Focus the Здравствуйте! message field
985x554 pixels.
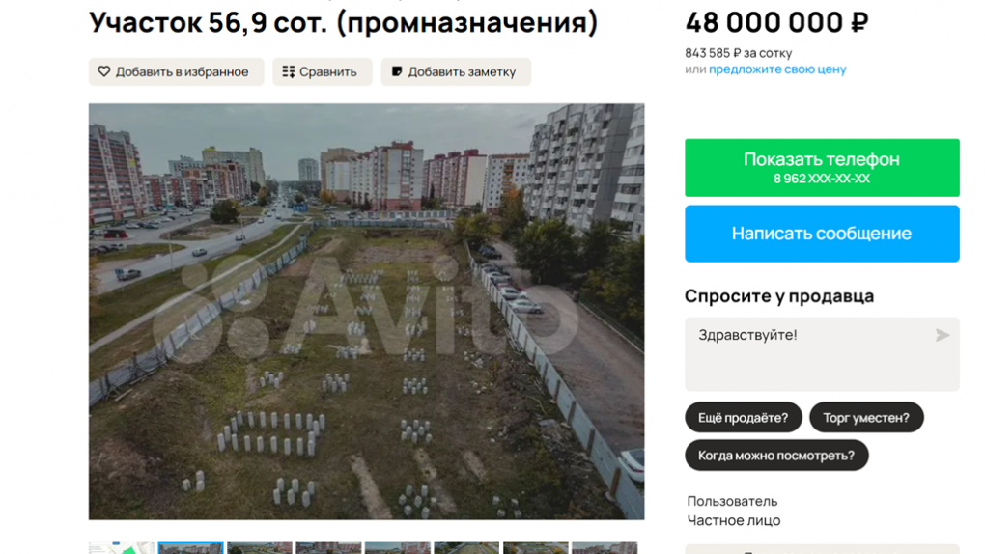point(822,354)
